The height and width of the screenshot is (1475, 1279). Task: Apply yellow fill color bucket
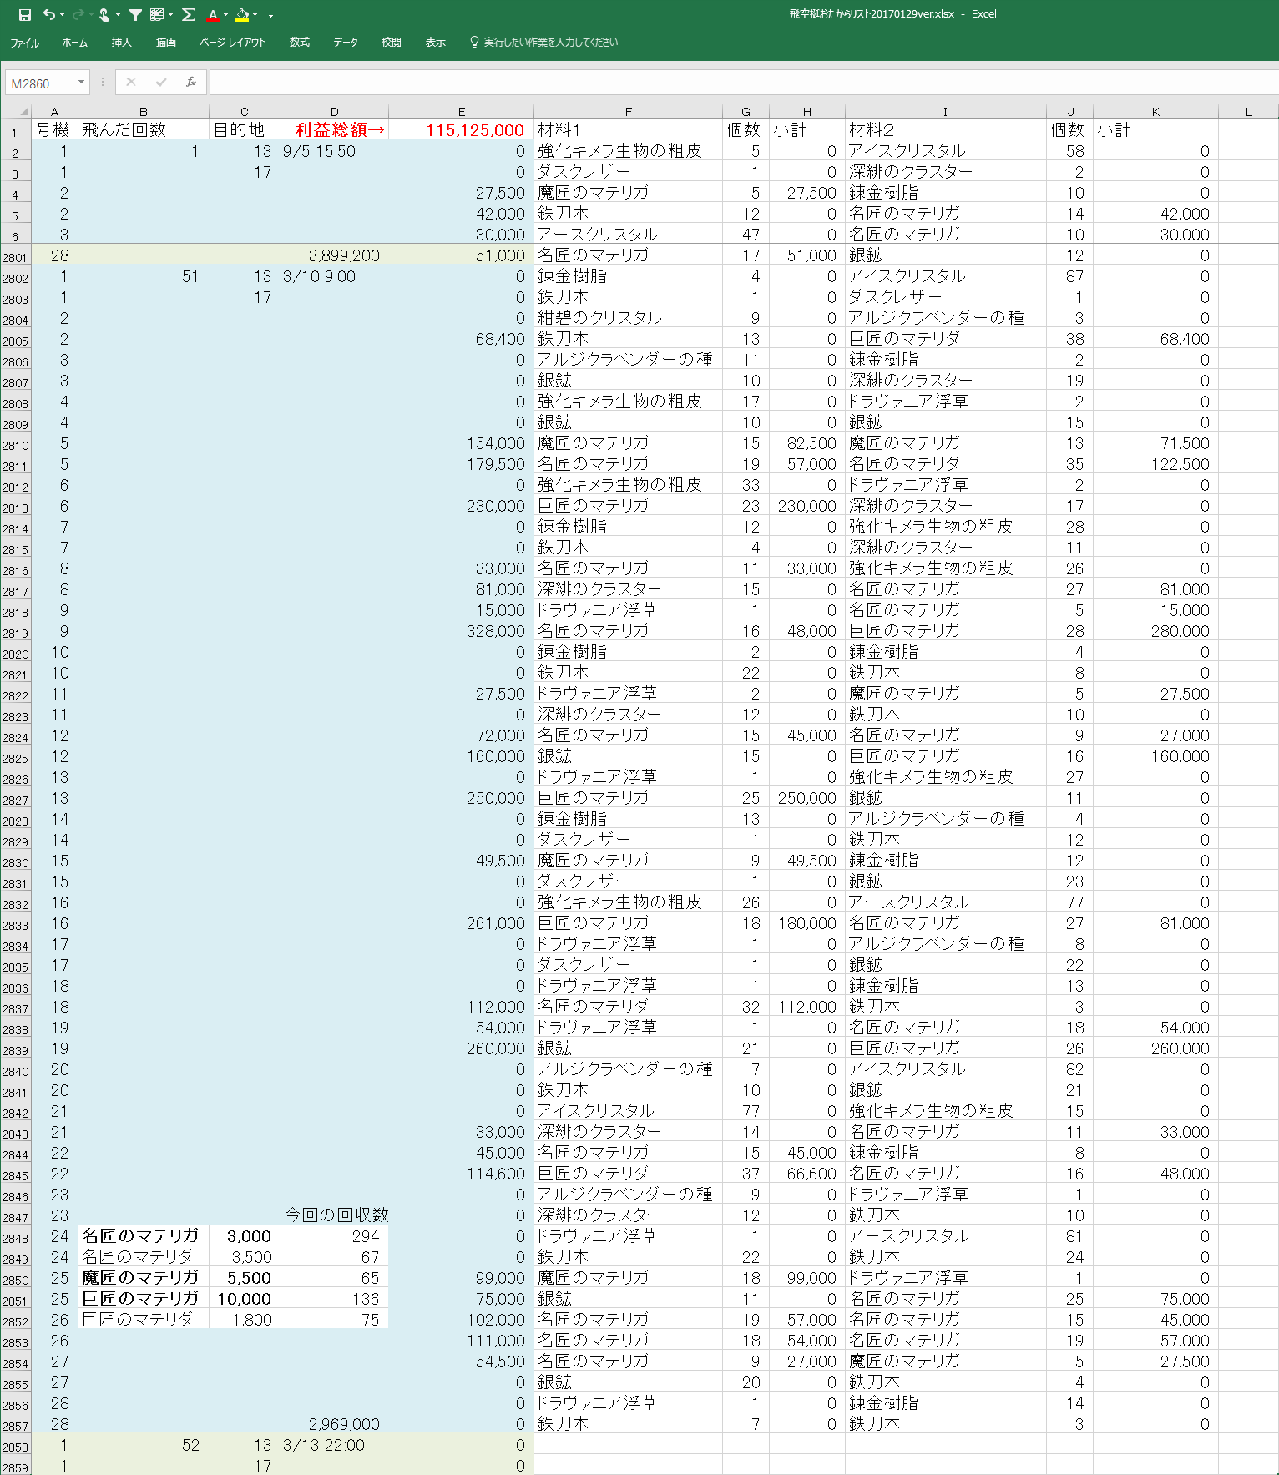click(x=242, y=15)
